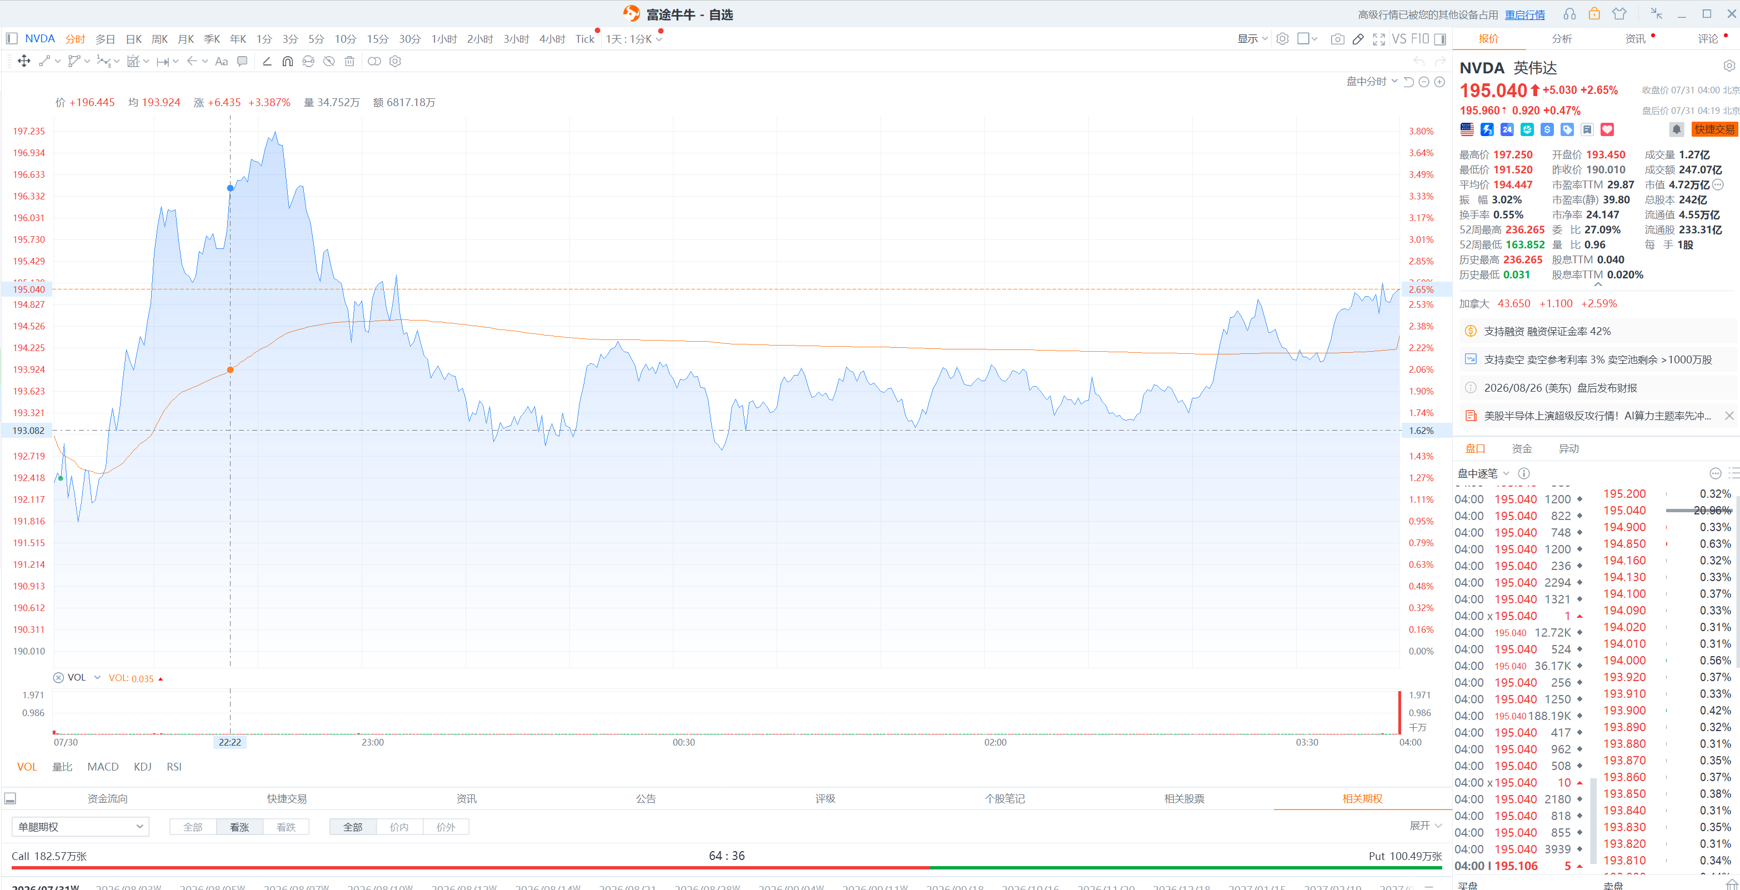The image size is (1740, 890).
Task: Hide all drawings with the eye icon
Action: [329, 62]
